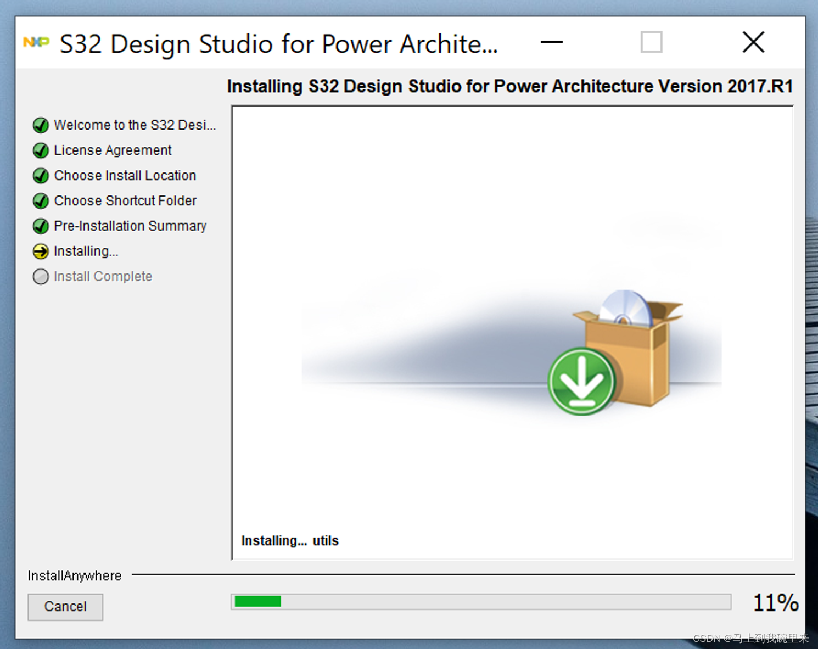
Task: Click the box with download arrow image
Action: pos(615,353)
